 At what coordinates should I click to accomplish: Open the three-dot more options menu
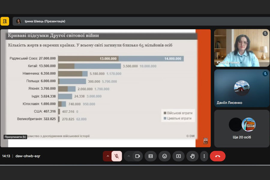pos(204,156)
